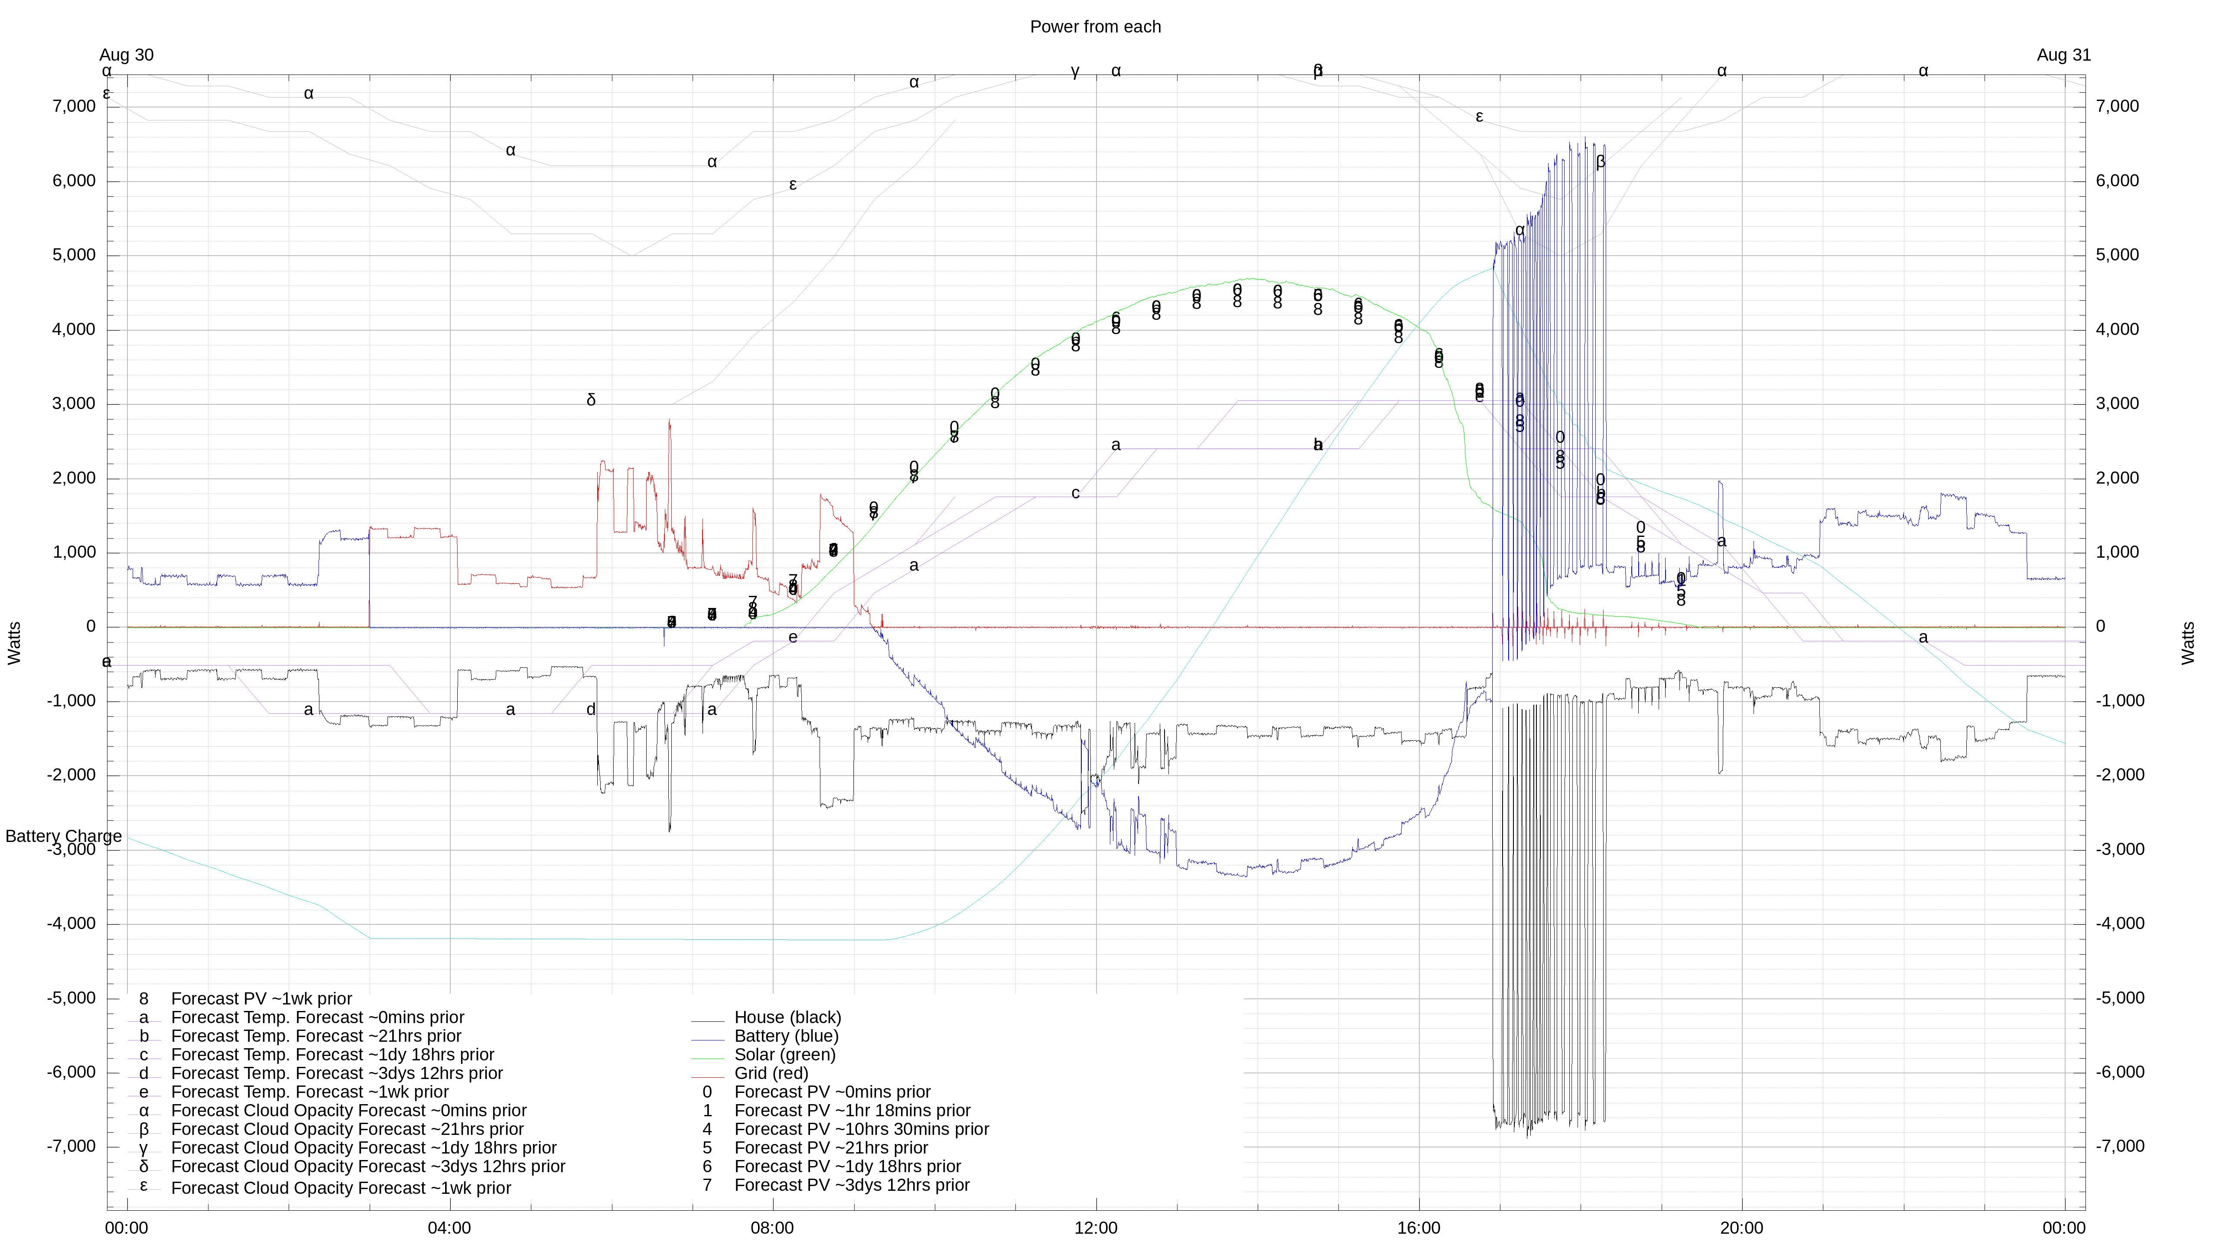Click legend entry 'Forecast PV ~10hrs 30mins prior'

(862, 1129)
